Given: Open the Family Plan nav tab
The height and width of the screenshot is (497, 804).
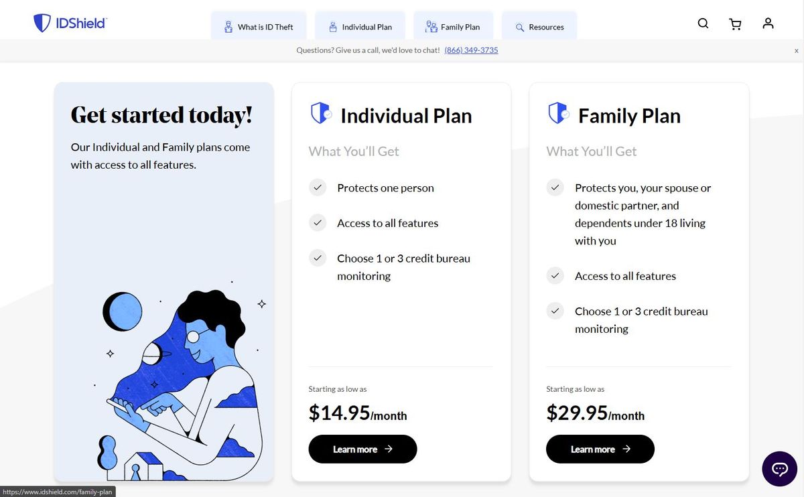Looking at the screenshot, I should pos(453,27).
